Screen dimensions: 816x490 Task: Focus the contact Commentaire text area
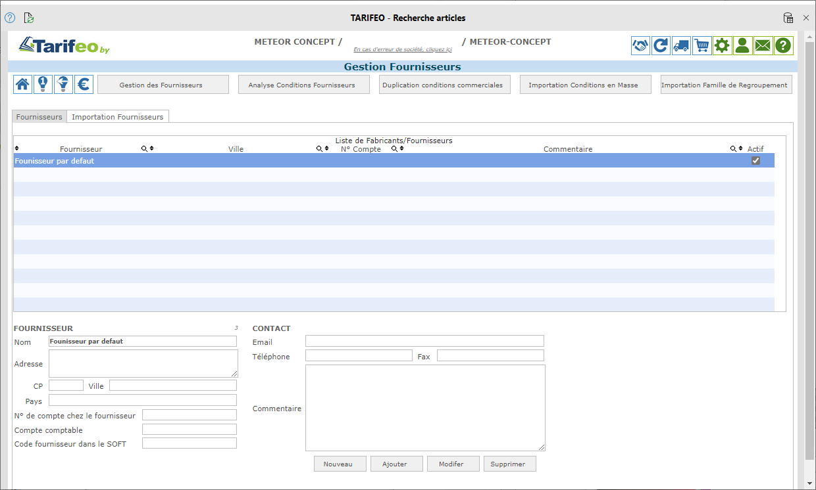[x=425, y=408]
